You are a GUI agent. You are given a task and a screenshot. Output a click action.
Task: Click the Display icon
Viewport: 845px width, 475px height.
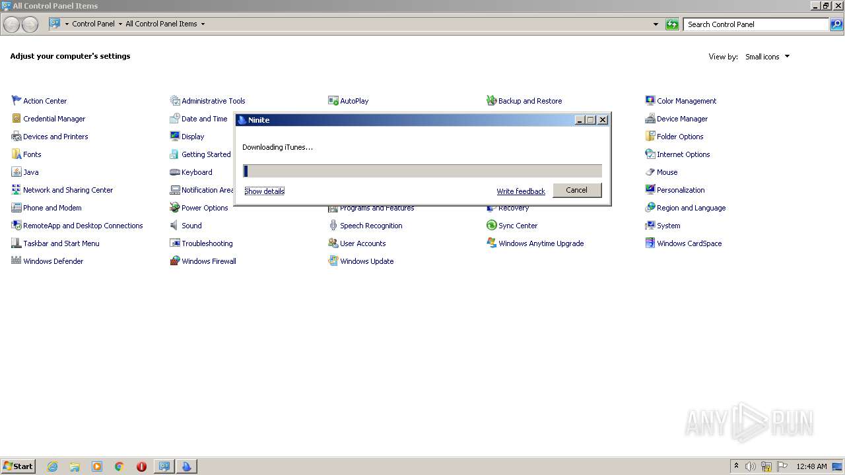[175, 136]
